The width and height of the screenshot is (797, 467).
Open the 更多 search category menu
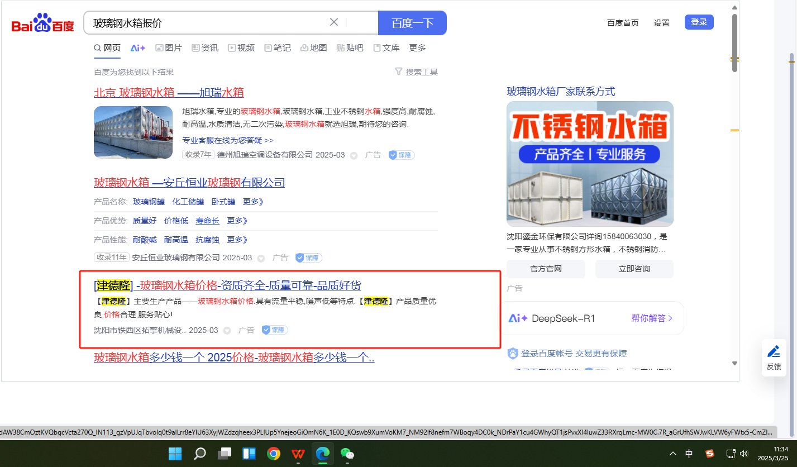coord(417,48)
